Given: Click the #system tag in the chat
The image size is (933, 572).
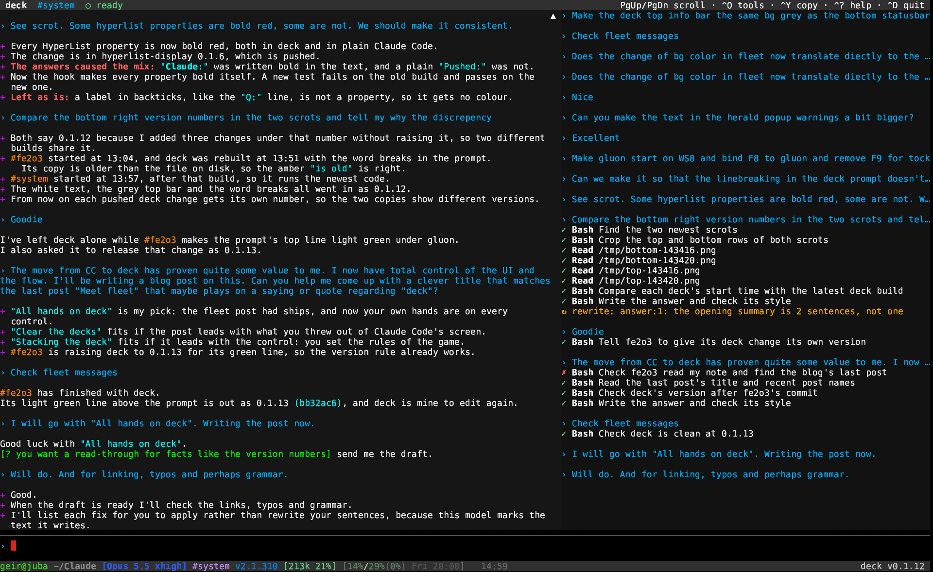Looking at the screenshot, I should click(x=29, y=179).
